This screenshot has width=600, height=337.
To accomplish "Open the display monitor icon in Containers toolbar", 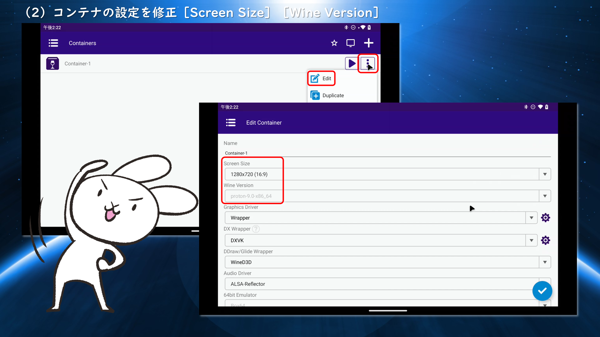I will 351,43.
